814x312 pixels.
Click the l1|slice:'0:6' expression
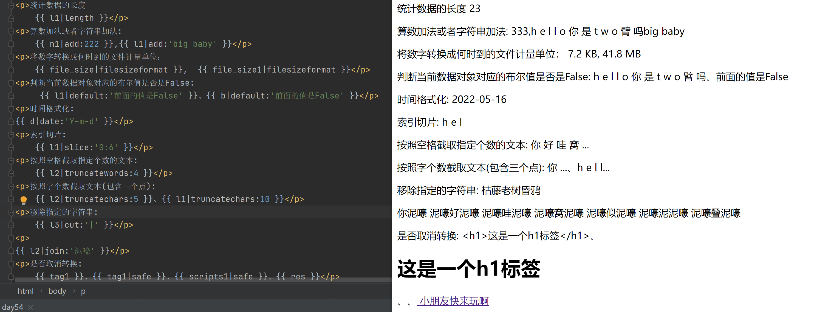point(84,147)
